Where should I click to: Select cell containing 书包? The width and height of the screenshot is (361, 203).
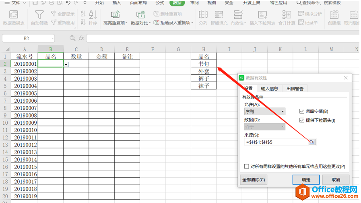(204, 63)
